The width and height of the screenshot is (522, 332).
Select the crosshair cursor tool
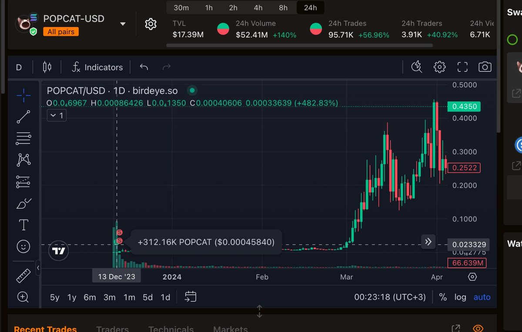(x=23, y=95)
